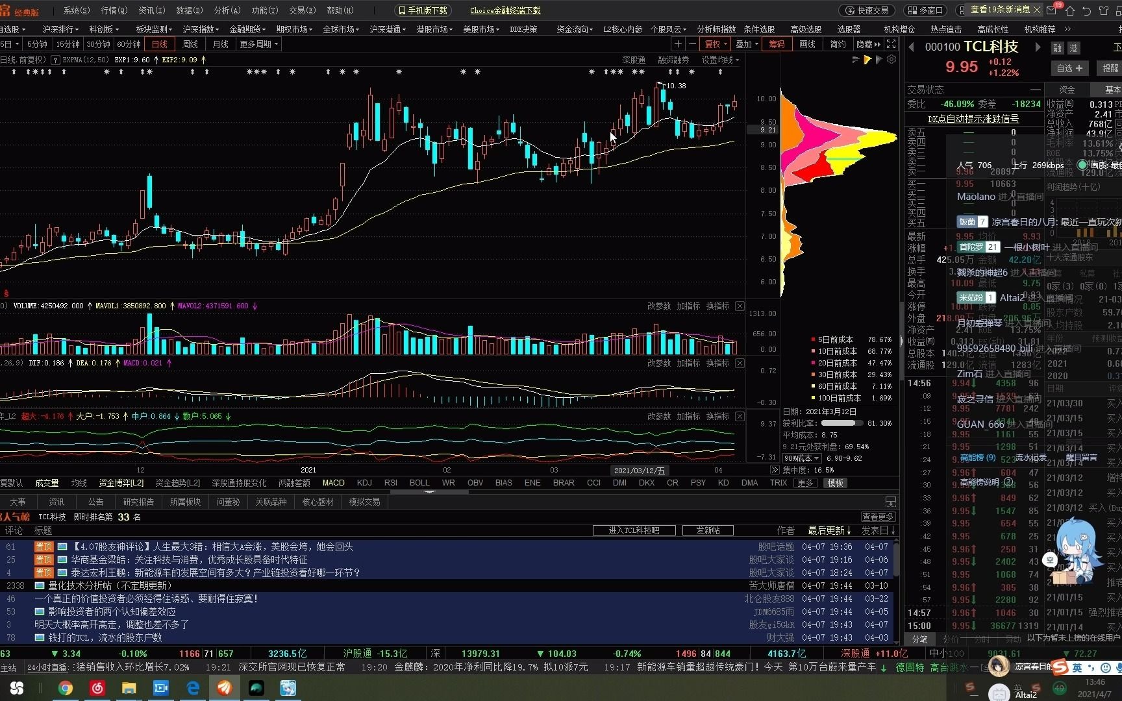Toggle 画线 drawing mode
Image resolution: width=1122 pixels, height=701 pixels.
coord(807,44)
